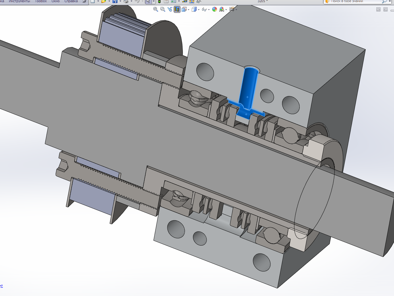Open the View Orientation icon
The image size is (394, 296).
(x=184, y=10)
